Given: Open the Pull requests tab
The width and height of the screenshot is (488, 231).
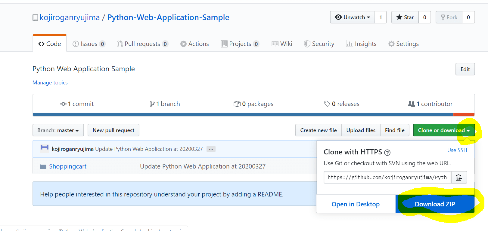Looking at the screenshot, I should (x=143, y=44).
